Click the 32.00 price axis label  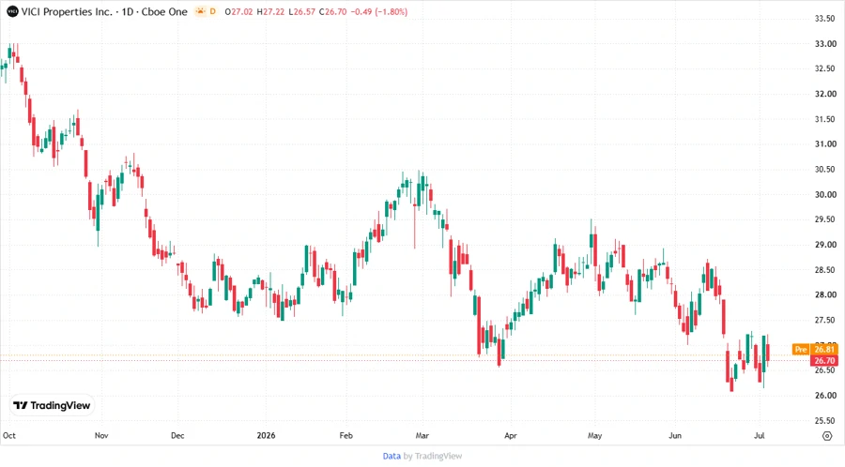(825, 94)
